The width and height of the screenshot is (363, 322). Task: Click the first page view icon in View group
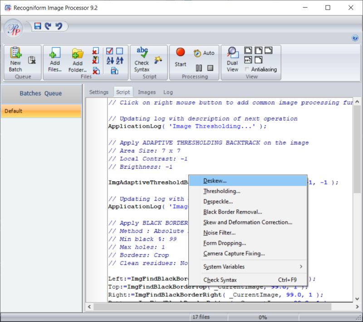click(248, 50)
